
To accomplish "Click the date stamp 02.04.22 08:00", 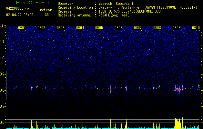I will 20,15.
